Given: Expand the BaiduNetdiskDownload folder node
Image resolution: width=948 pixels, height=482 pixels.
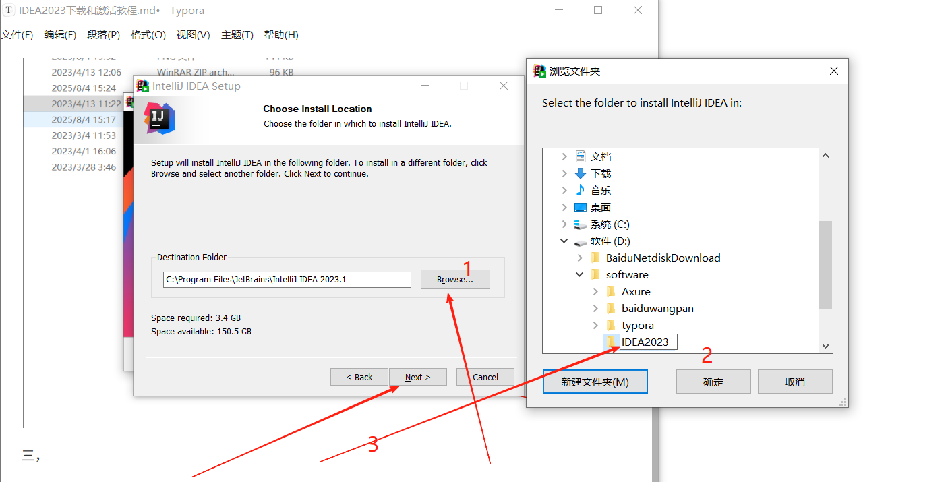Looking at the screenshot, I should click(x=580, y=258).
